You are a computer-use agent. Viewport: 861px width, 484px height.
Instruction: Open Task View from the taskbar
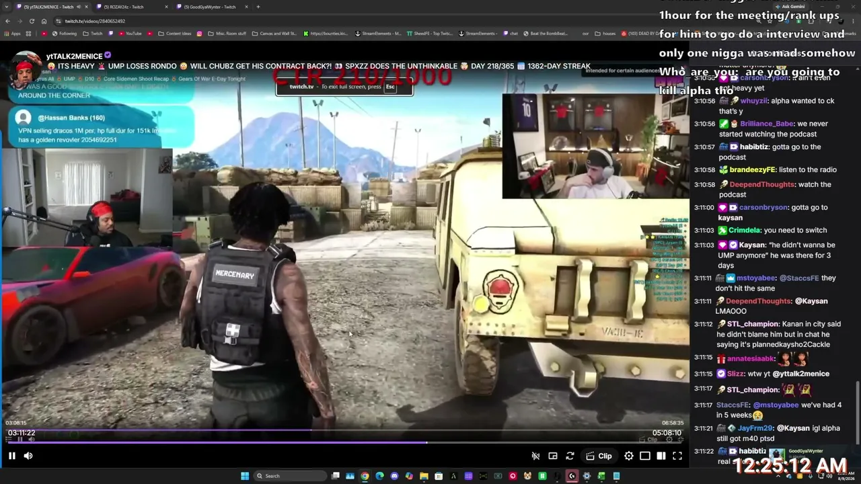[336, 476]
